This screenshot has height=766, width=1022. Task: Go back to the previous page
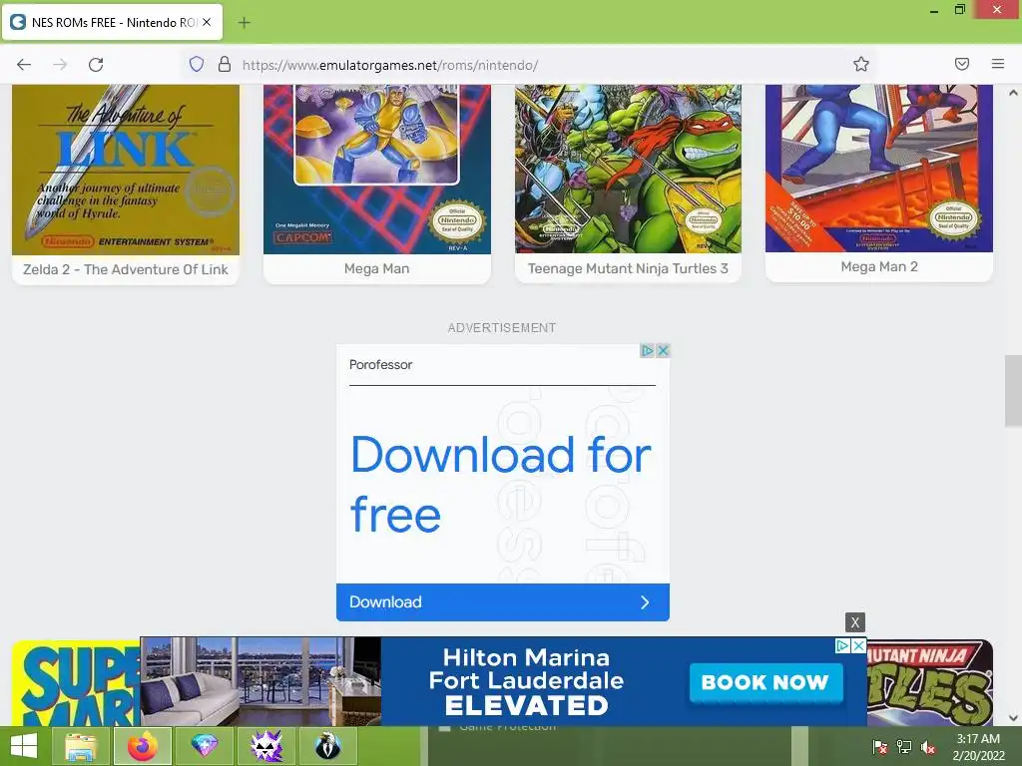click(24, 65)
